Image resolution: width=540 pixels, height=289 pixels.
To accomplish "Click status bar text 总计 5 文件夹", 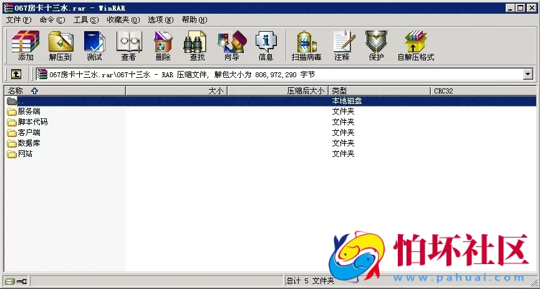I will [x=311, y=281].
